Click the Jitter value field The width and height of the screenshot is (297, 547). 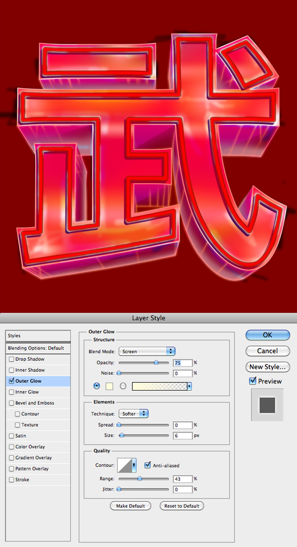click(183, 490)
